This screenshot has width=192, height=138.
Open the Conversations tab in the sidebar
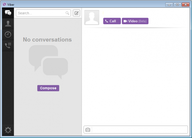(8, 13)
